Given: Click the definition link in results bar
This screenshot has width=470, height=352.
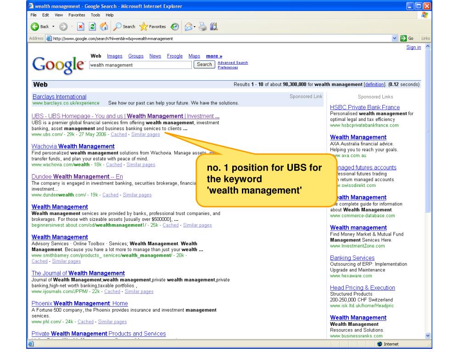Looking at the screenshot, I should point(374,84).
